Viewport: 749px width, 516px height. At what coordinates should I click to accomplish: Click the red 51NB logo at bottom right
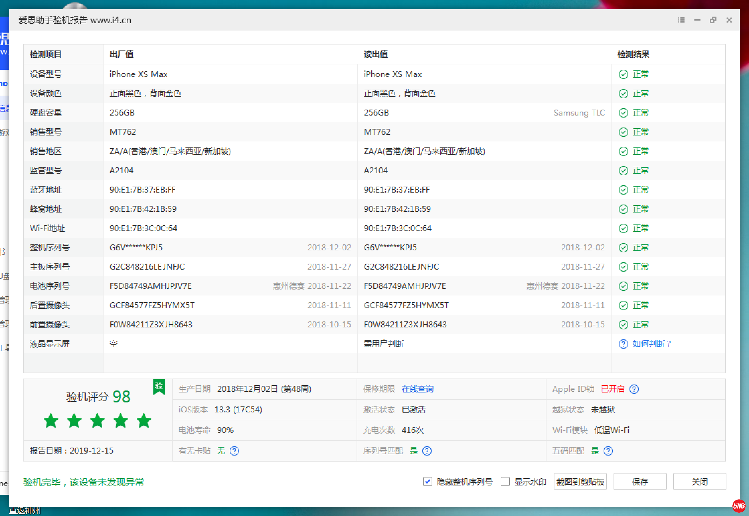coord(739,506)
